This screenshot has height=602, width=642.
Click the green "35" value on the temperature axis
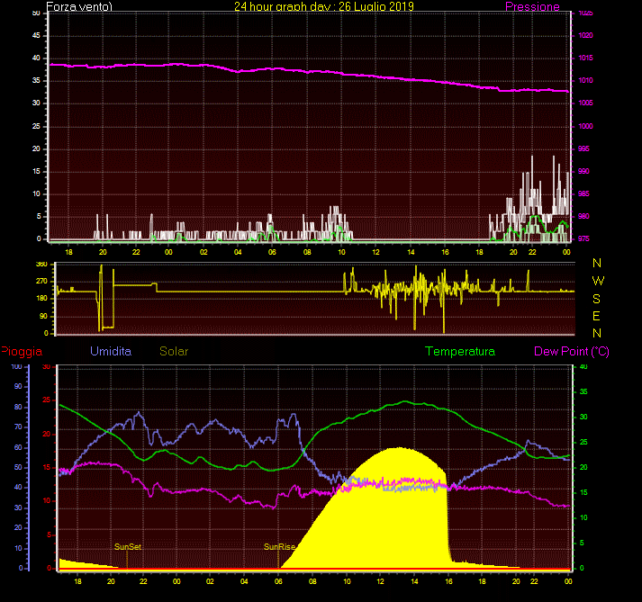tap(583, 391)
